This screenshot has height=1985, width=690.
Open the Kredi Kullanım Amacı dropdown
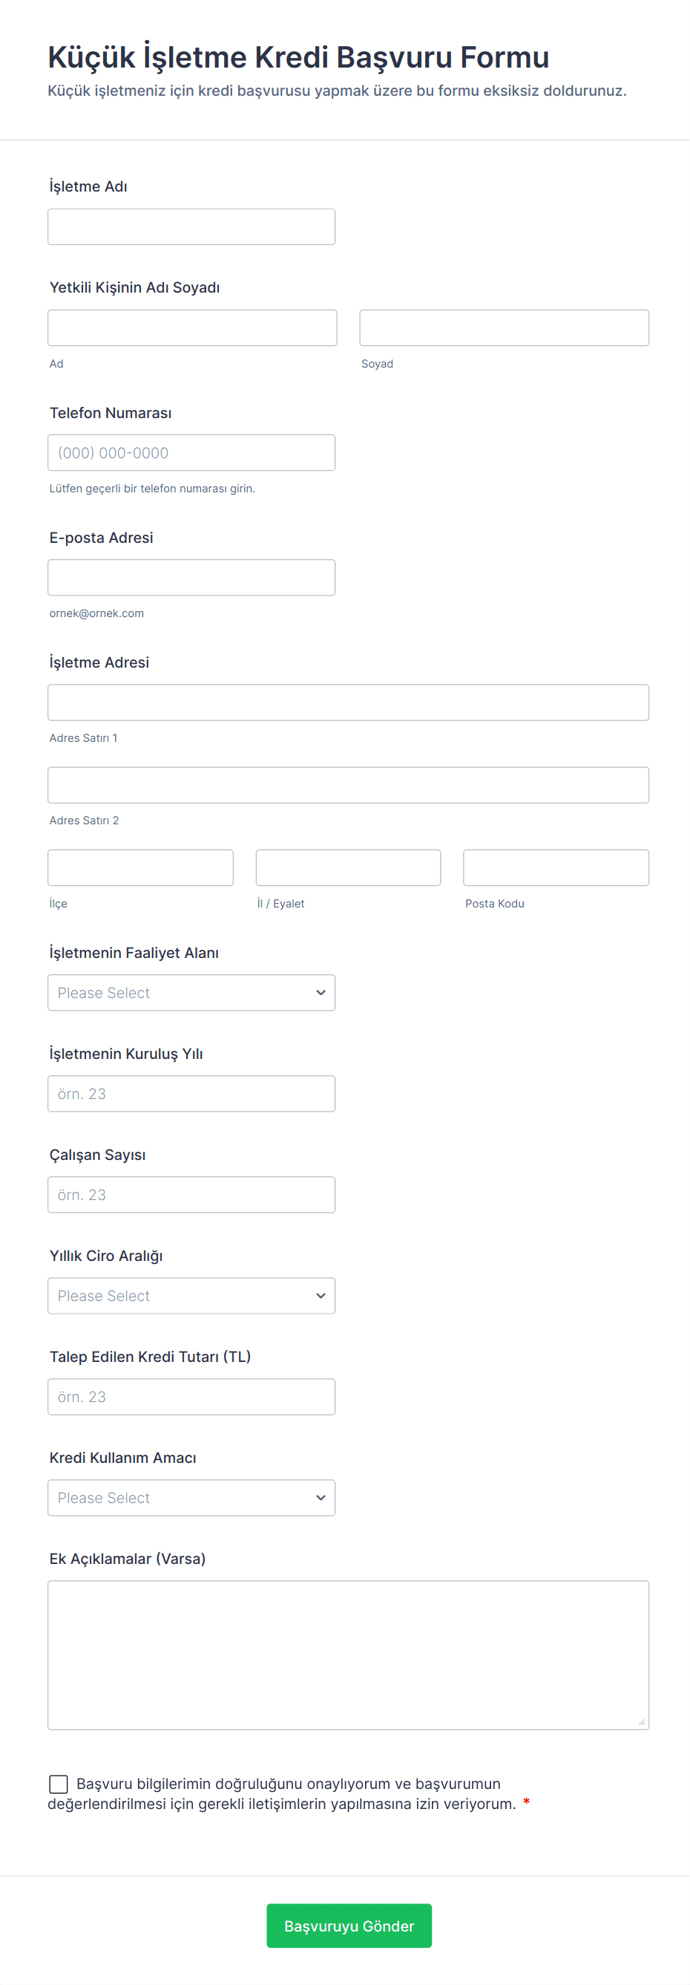(x=191, y=1497)
